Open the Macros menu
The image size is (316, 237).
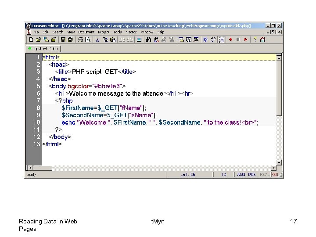[131, 32]
